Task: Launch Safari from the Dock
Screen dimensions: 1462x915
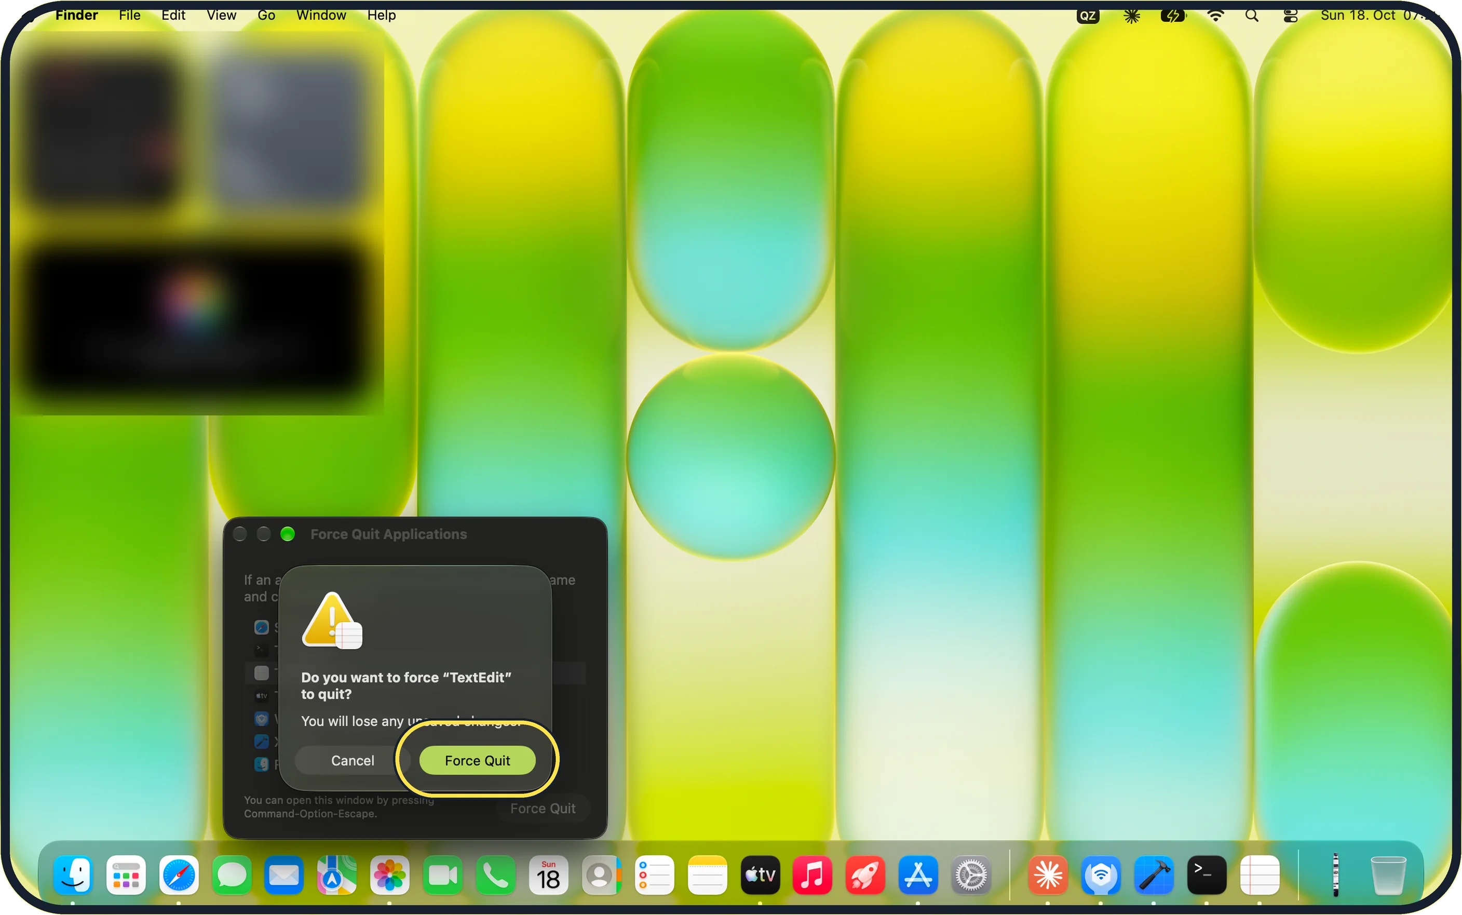Action: [179, 875]
